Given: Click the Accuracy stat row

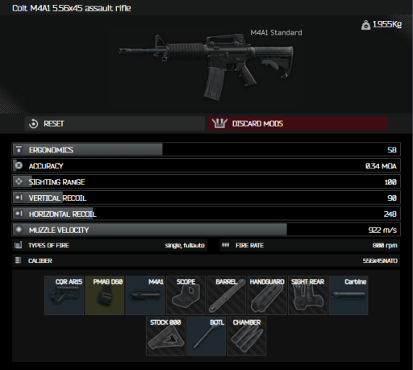Looking at the screenshot, I should pyautogui.click(x=206, y=165).
